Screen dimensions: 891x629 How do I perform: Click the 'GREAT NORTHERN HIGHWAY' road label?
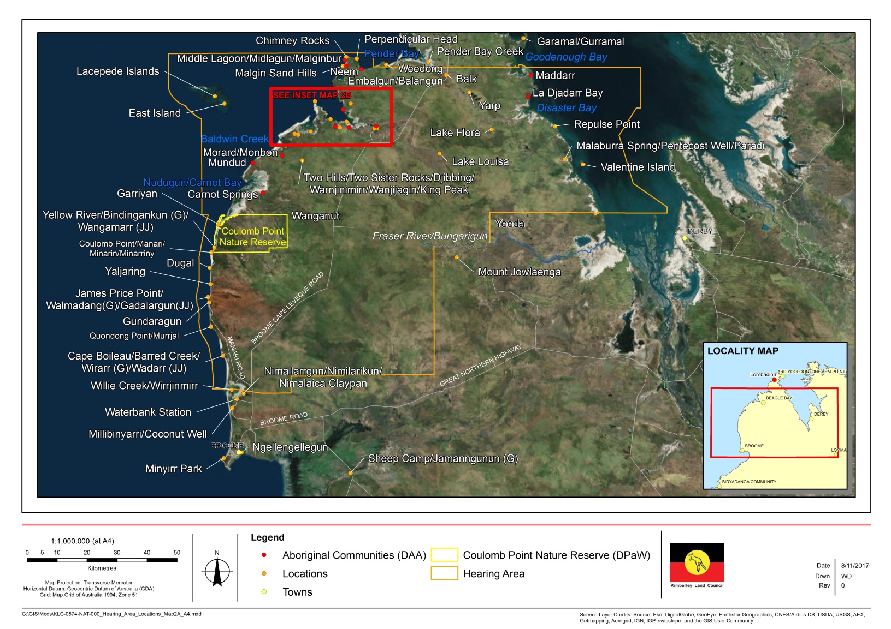[x=481, y=365]
